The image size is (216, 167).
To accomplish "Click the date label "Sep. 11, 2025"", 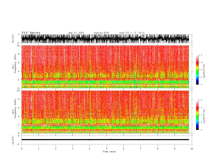I will coord(76,33).
